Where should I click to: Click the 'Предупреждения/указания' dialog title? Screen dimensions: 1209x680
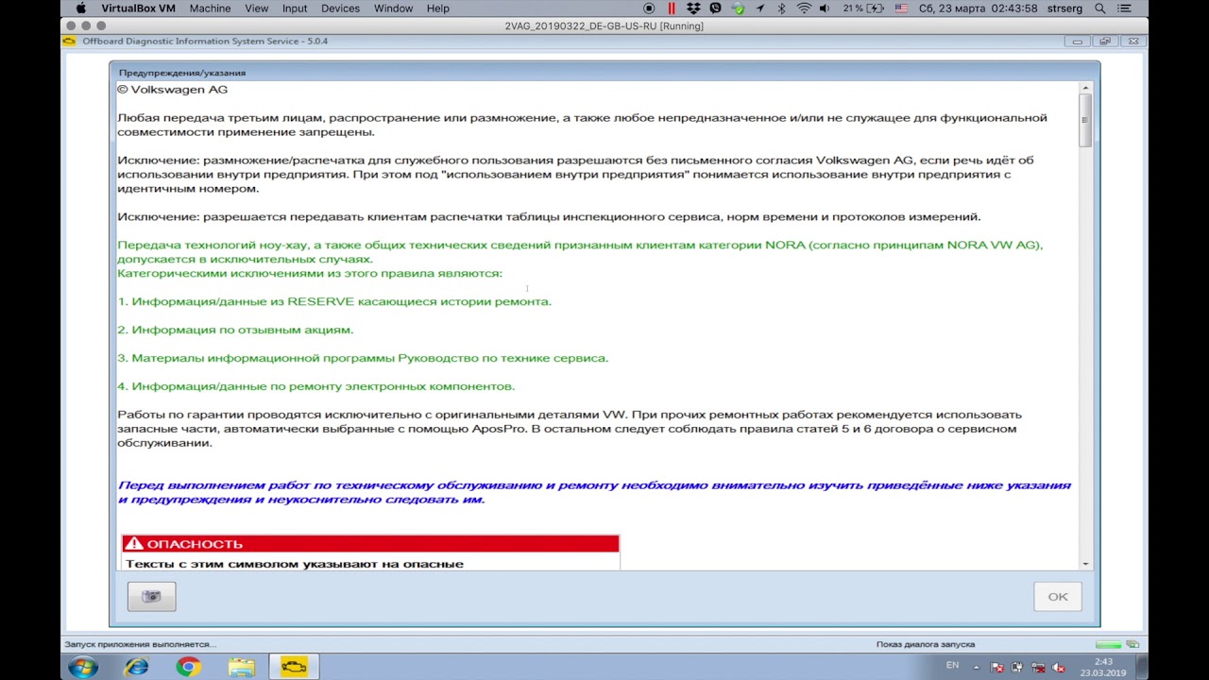pyautogui.click(x=182, y=73)
